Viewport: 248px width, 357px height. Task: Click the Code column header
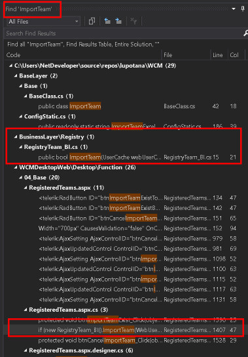click(13, 55)
